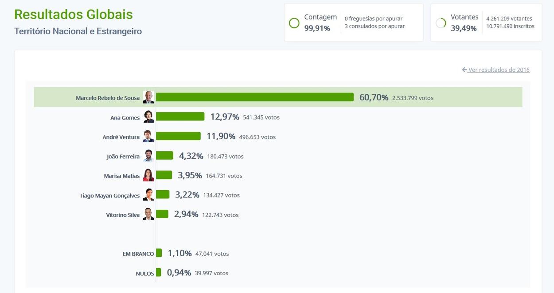Click Vitorino Silva's candidate photo
The height and width of the screenshot is (293, 554).
click(148, 213)
